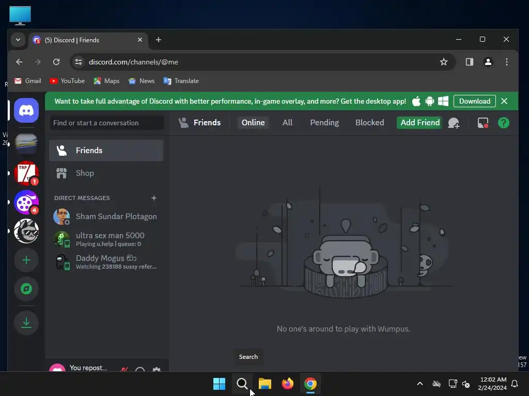This screenshot has height=396, width=529.
Task: Open the cat with sunglasses server
Action: tap(26, 231)
